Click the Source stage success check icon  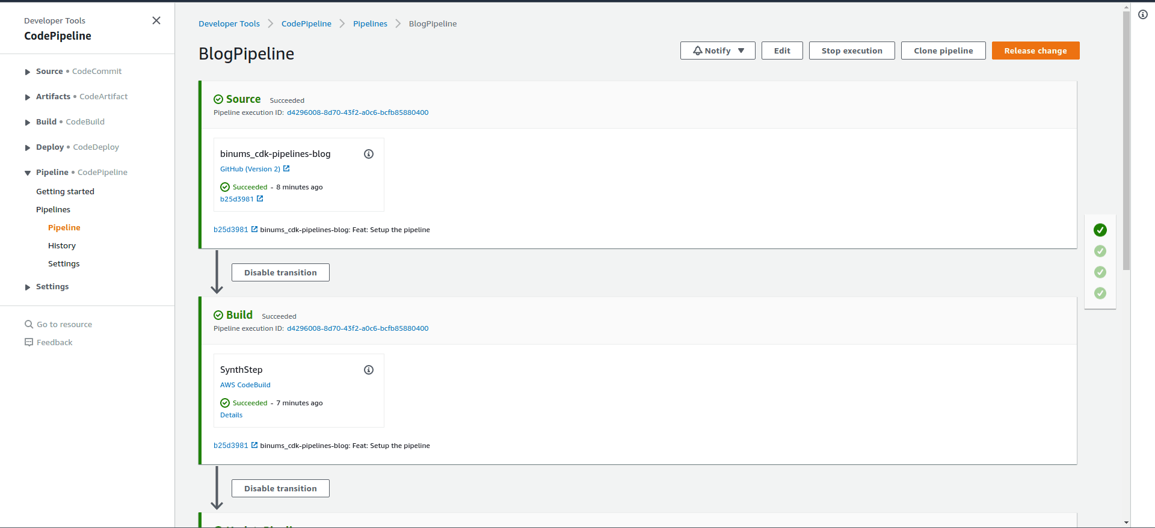coord(218,99)
